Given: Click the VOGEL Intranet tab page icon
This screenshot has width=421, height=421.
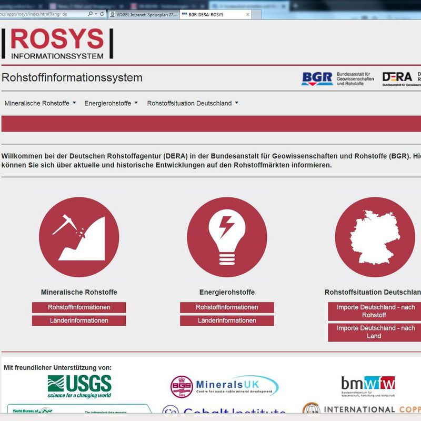Looking at the screenshot, I should 113,14.
